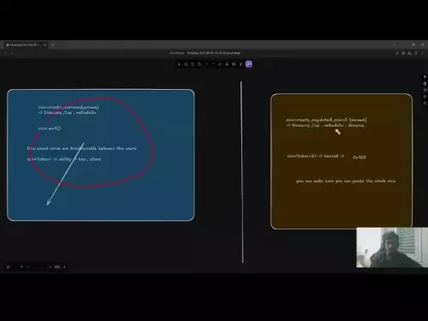Click the zoom out minus button

point(51,267)
